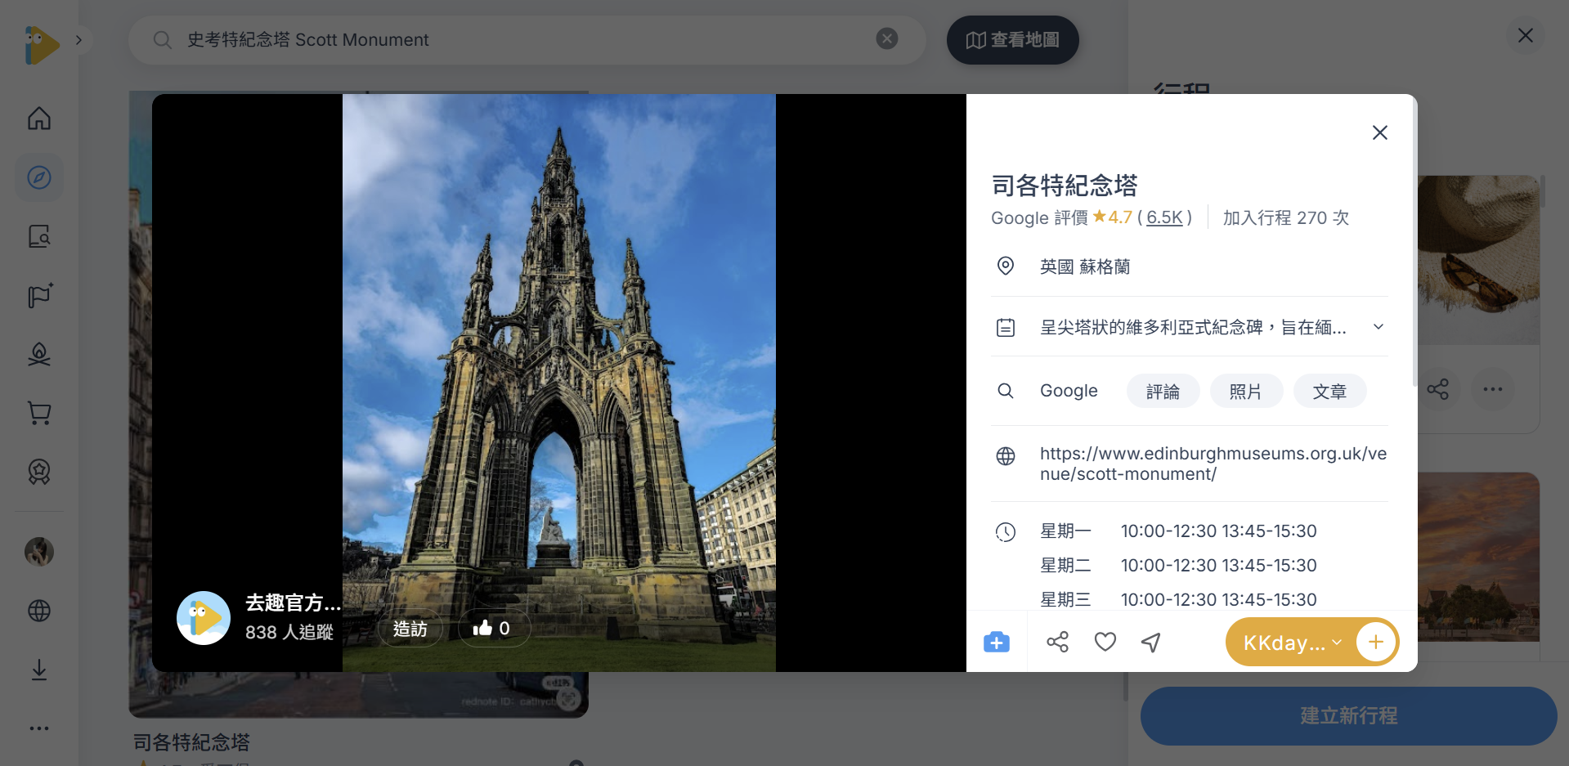Click the 建立新行程 button
The image size is (1569, 766).
(x=1347, y=715)
